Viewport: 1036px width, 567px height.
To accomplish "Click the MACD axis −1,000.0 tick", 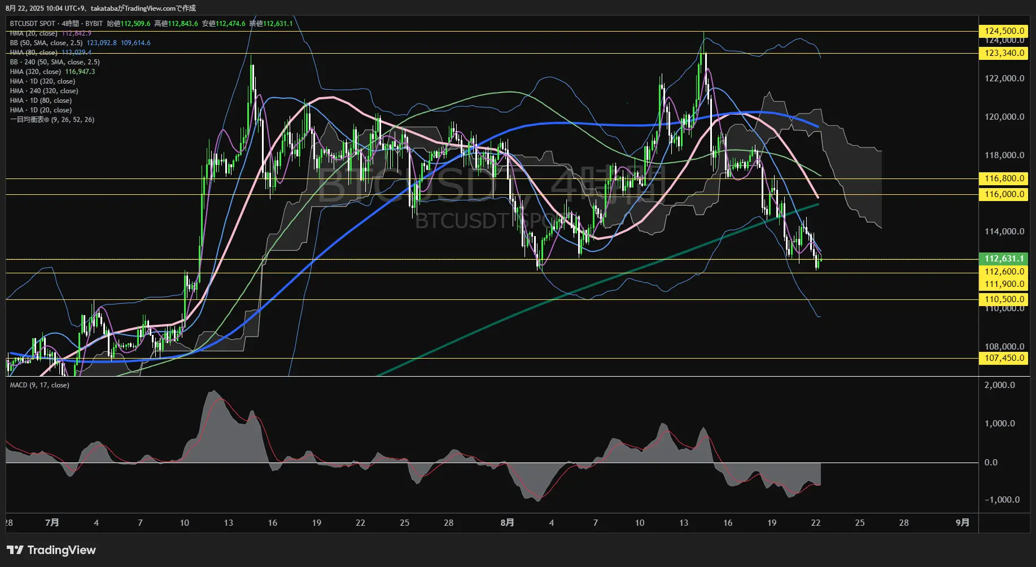I will [1002, 500].
